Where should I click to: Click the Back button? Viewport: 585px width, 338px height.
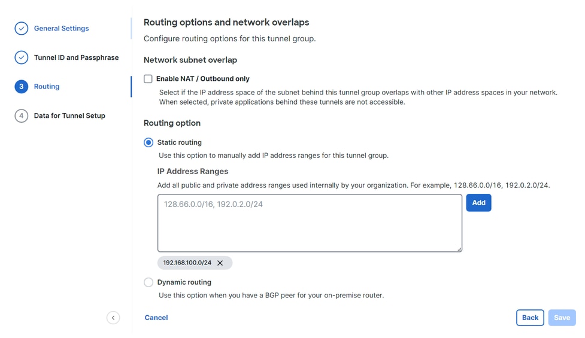pos(530,318)
